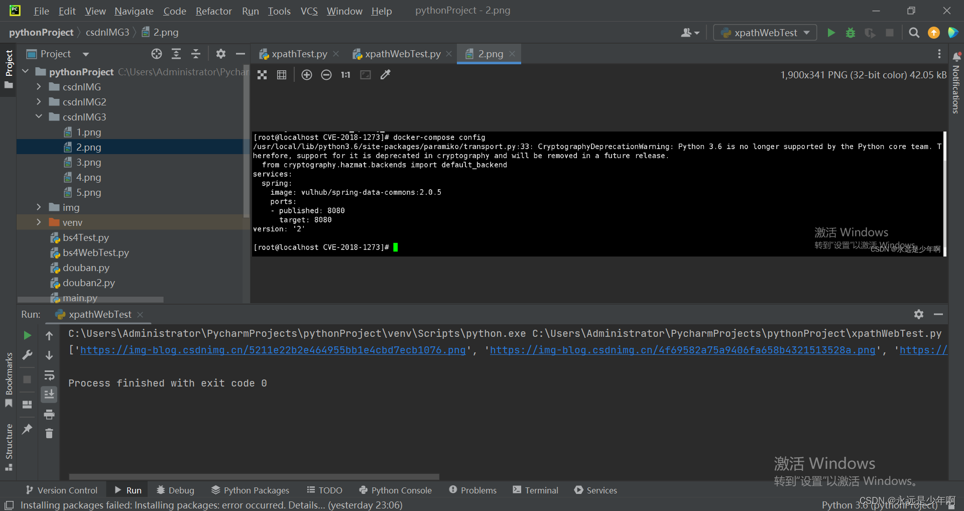Collapse the csdnIMG3 folder
Viewport: 964px width, 511px height.
39,117
